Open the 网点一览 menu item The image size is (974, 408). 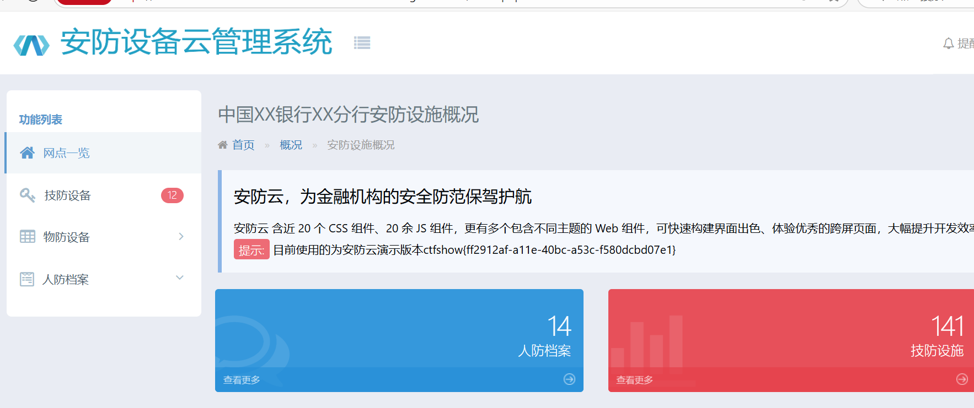point(104,153)
